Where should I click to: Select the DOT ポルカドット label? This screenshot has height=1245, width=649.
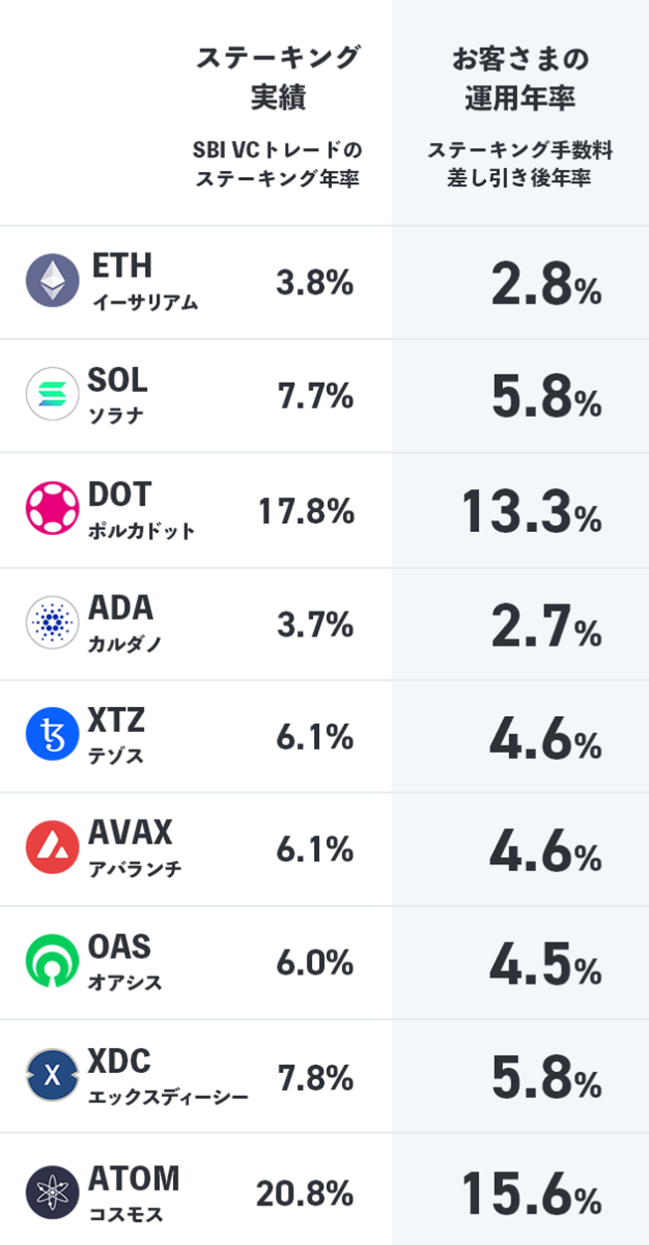coord(142,509)
